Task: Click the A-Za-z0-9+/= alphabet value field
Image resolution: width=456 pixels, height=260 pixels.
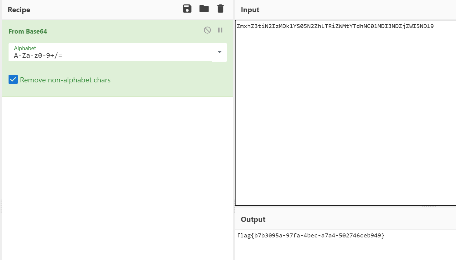Action: pyautogui.click(x=110, y=56)
